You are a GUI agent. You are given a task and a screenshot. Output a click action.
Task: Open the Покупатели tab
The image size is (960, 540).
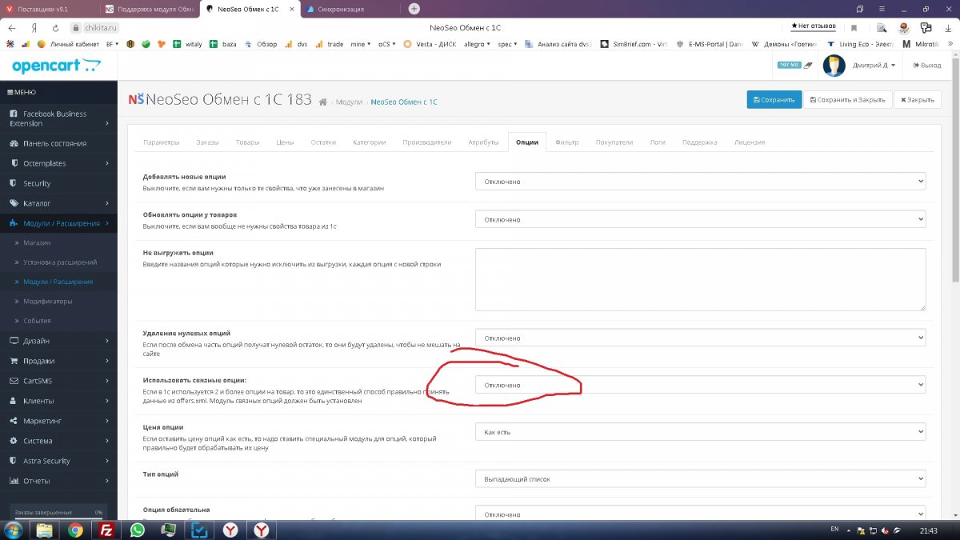point(614,142)
